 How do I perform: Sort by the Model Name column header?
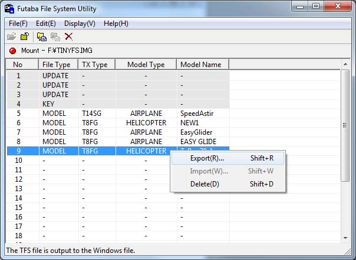[200, 65]
